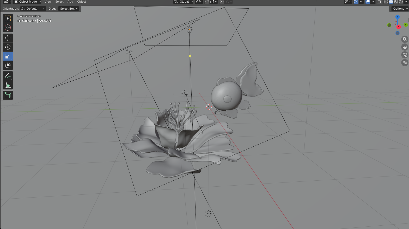Switch to Rendered viewport shading
Viewport: 409px width, 229px height.
[401, 2]
